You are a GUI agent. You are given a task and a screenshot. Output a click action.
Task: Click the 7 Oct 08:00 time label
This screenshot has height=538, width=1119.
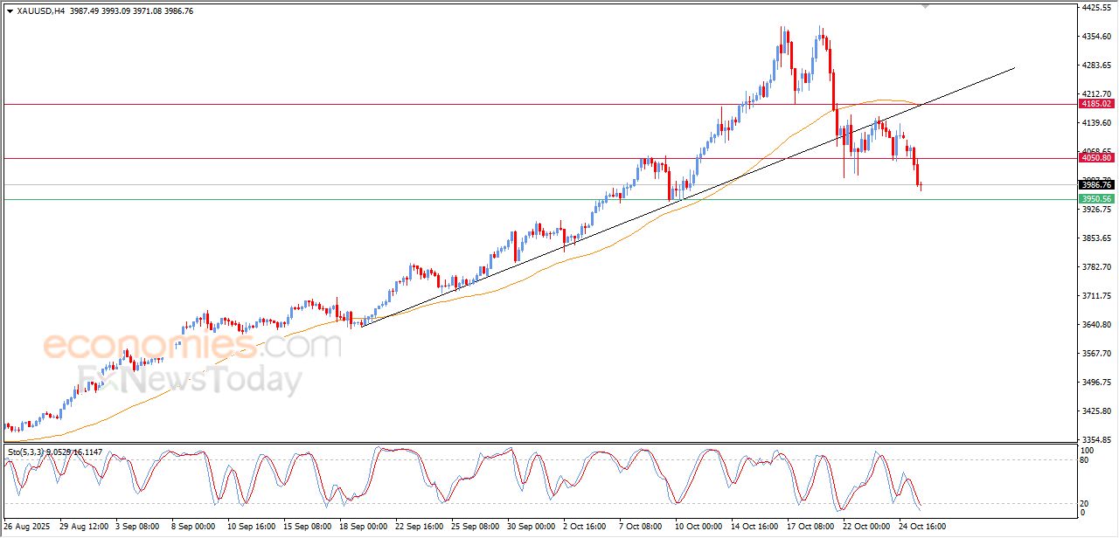[641, 527]
